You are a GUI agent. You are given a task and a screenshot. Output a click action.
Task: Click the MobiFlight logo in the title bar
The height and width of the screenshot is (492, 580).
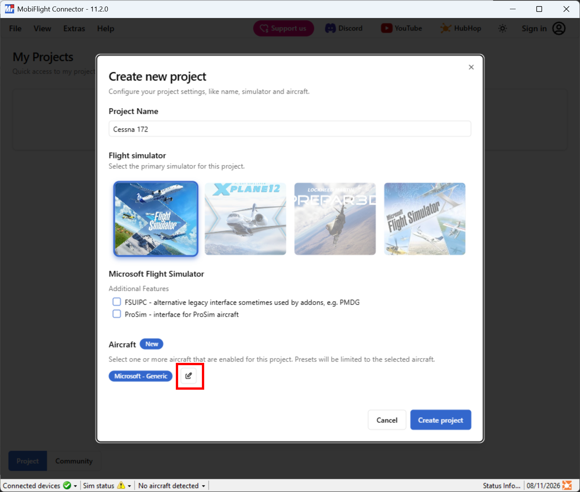click(9, 9)
